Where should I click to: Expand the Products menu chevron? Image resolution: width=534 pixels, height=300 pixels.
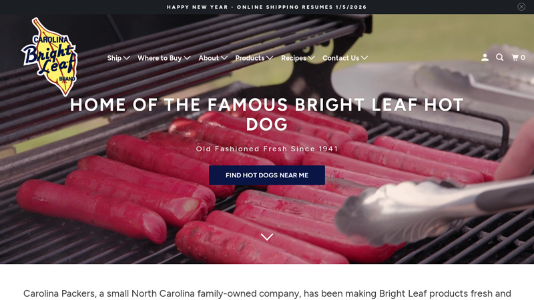pos(270,58)
